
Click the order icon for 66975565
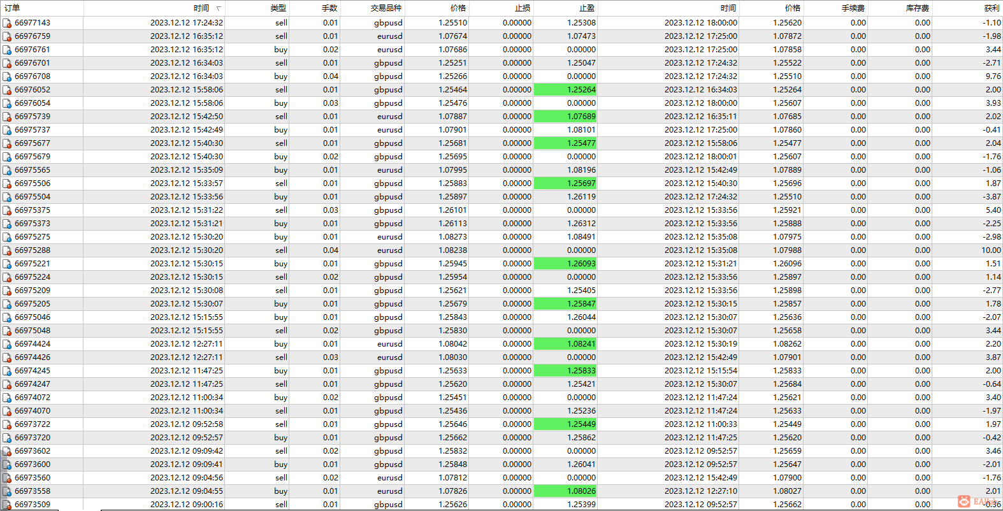point(7,170)
